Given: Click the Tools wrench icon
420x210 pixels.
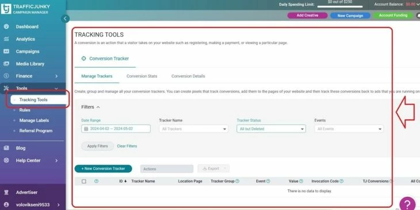Looking at the screenshot, I should [6, 88].
